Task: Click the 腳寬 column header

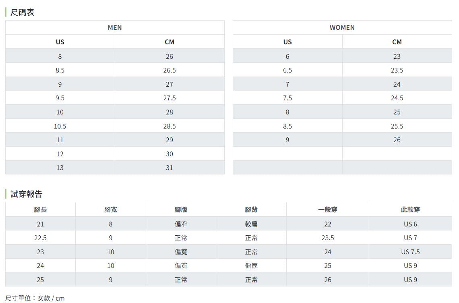Action: point(111,210)
